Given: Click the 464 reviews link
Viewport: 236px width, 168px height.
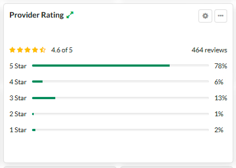Looking at the screenshot, I should point(209,50).
